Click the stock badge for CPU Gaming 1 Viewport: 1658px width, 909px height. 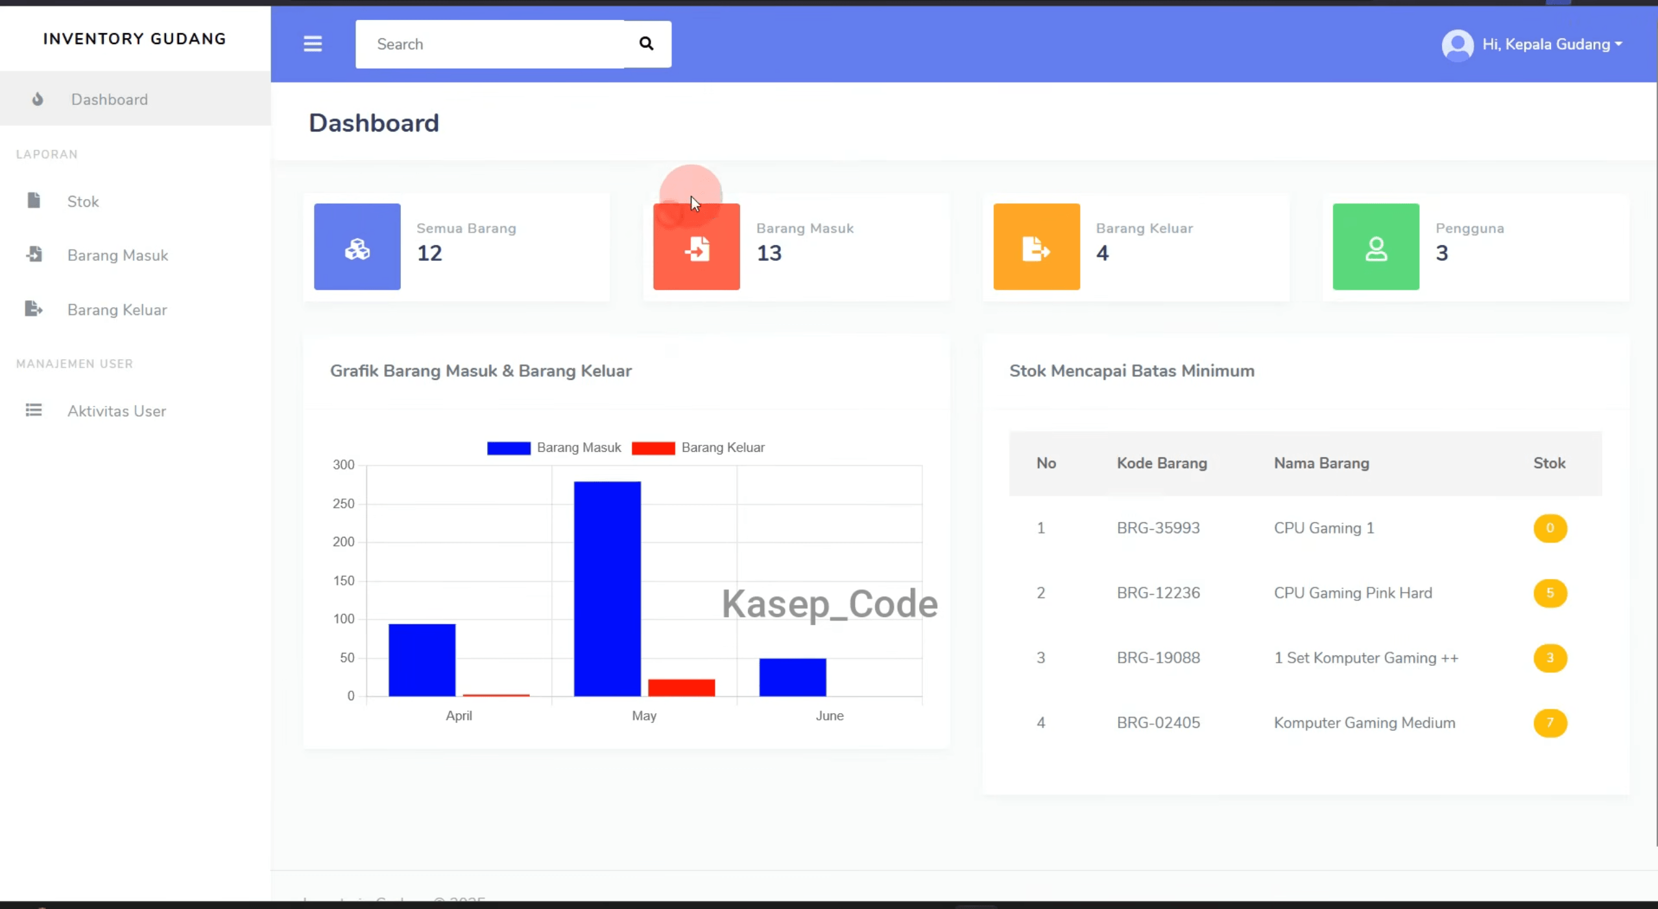pyautogui.click(x=1550, y=528)
